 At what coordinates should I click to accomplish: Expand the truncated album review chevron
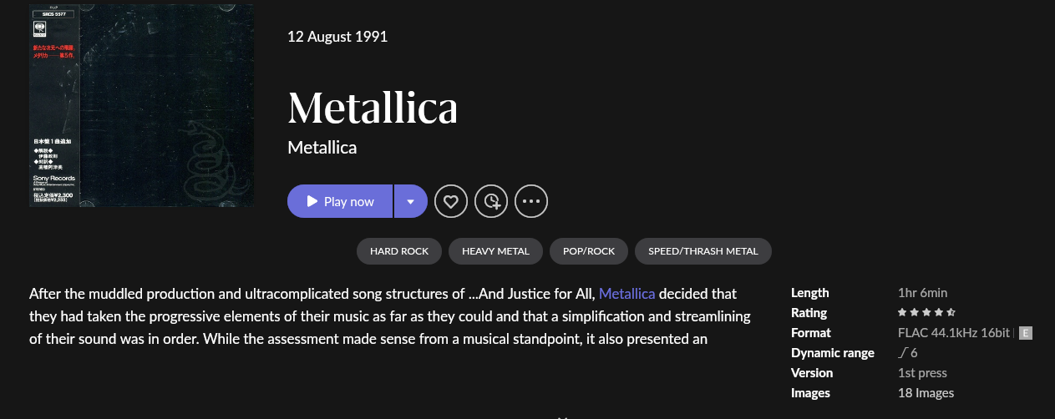point(562,416)
